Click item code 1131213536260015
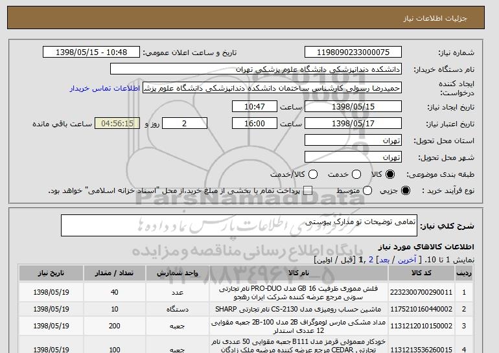Image resolution: width=499 pixels, height=353 pixels. (421, 350)
